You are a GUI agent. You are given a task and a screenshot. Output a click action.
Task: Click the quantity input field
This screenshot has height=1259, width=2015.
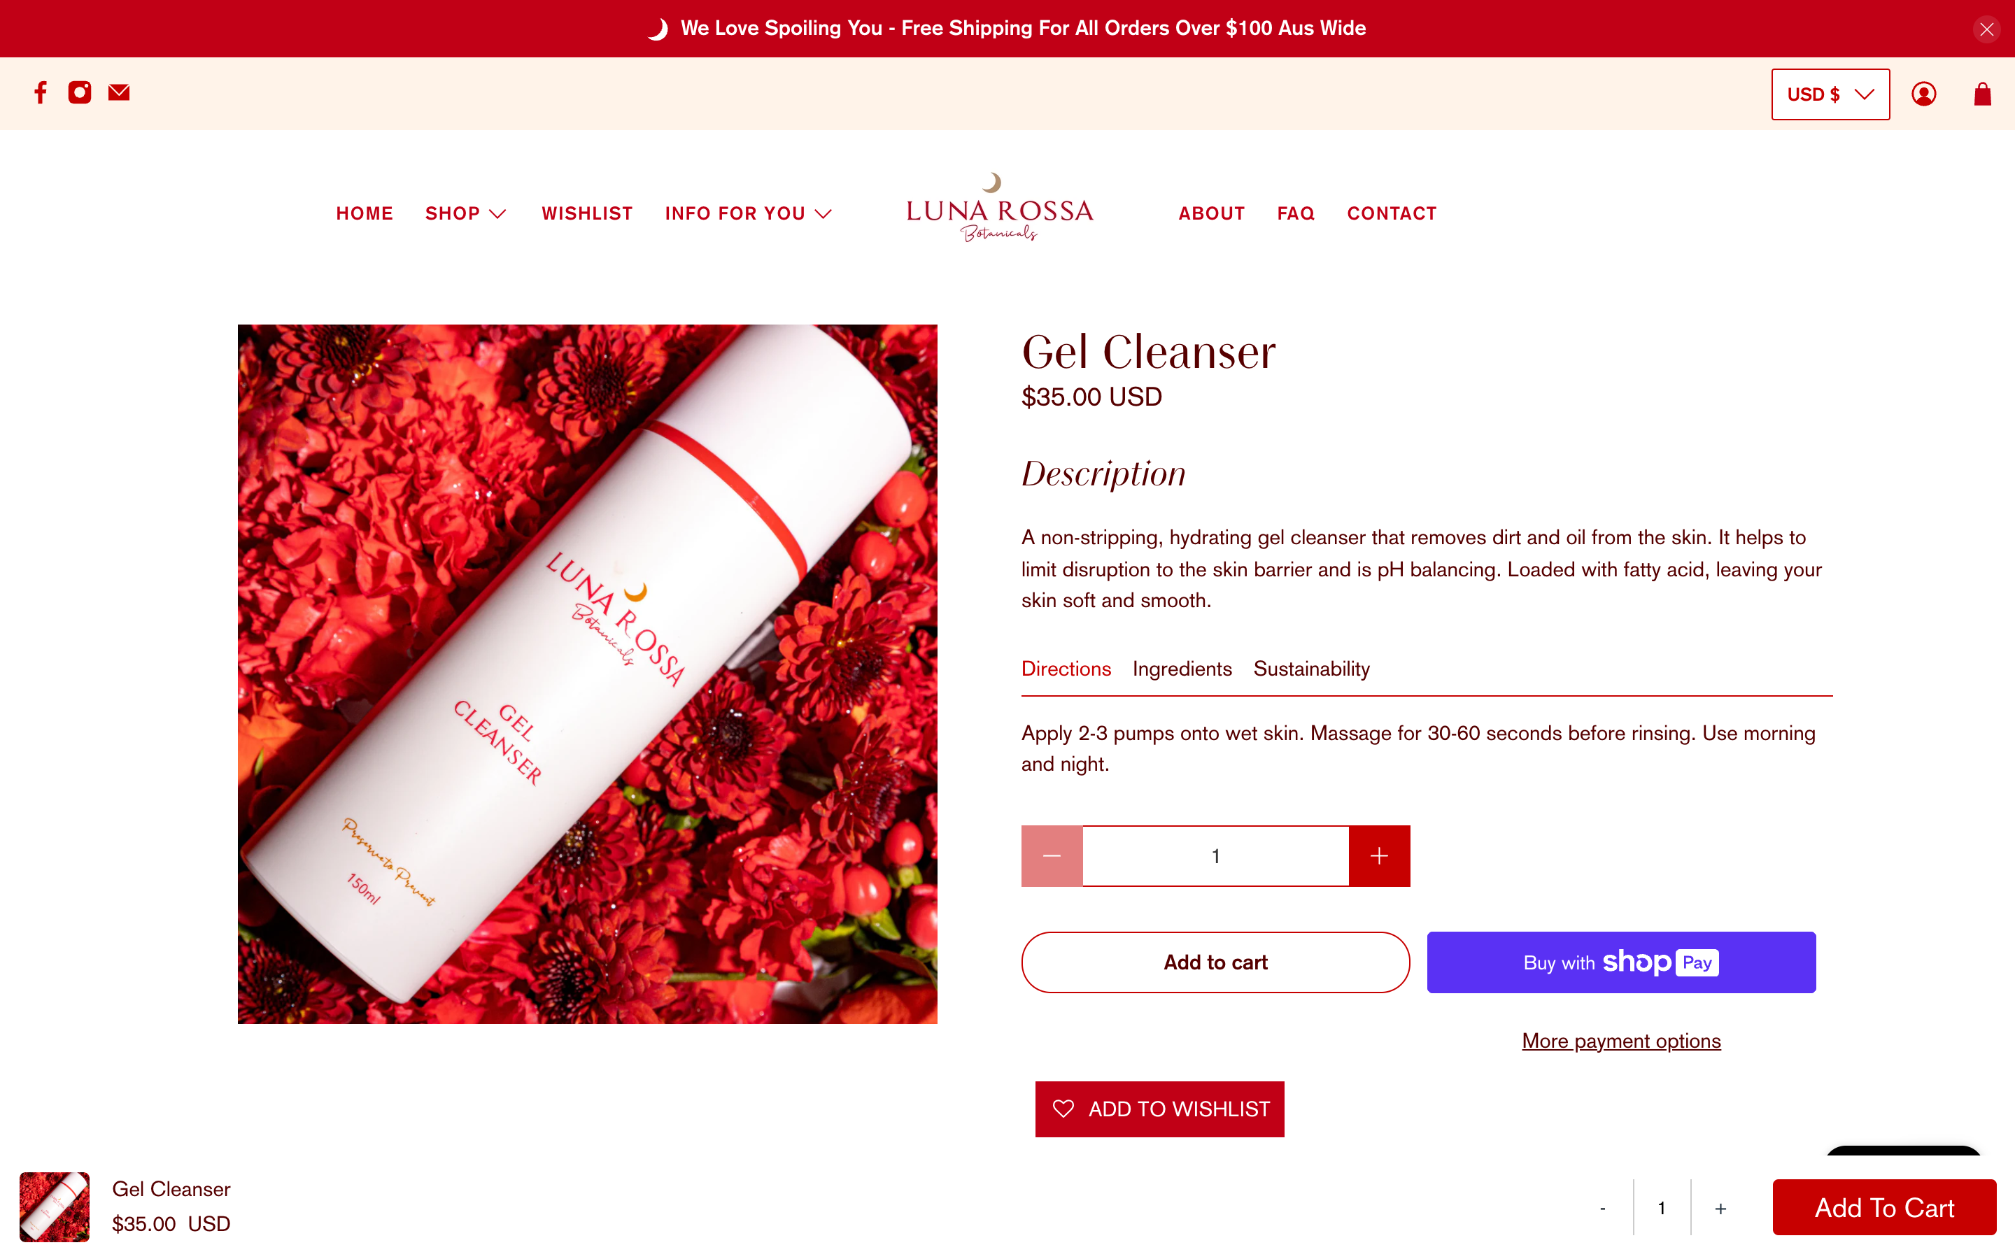[1216, 856]
